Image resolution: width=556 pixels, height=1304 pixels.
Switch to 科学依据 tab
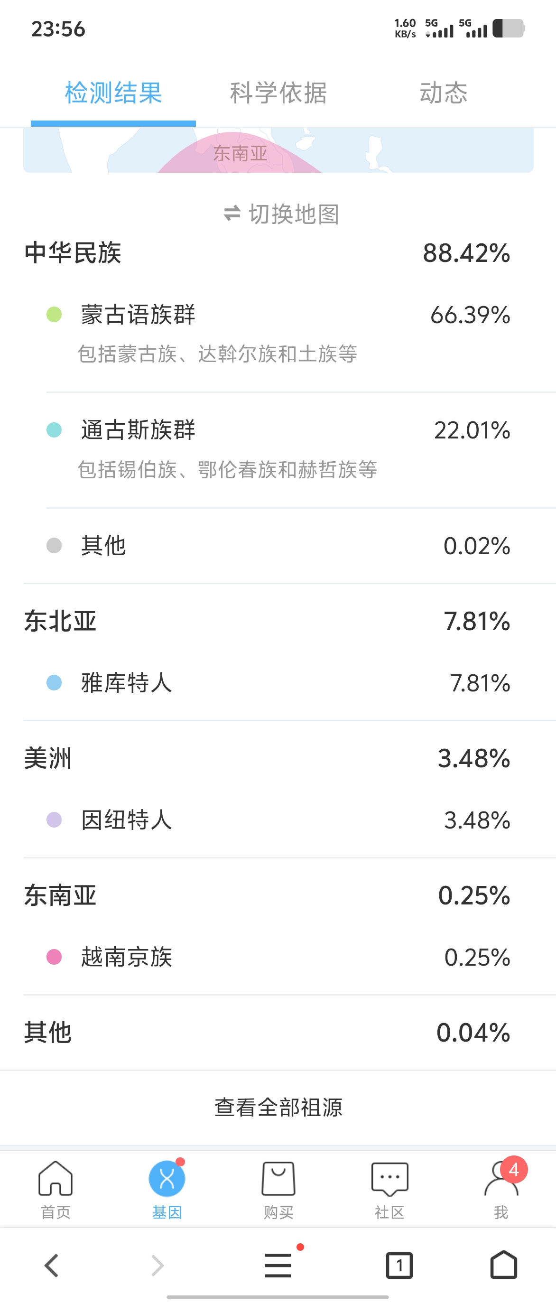tap(278, 93)
